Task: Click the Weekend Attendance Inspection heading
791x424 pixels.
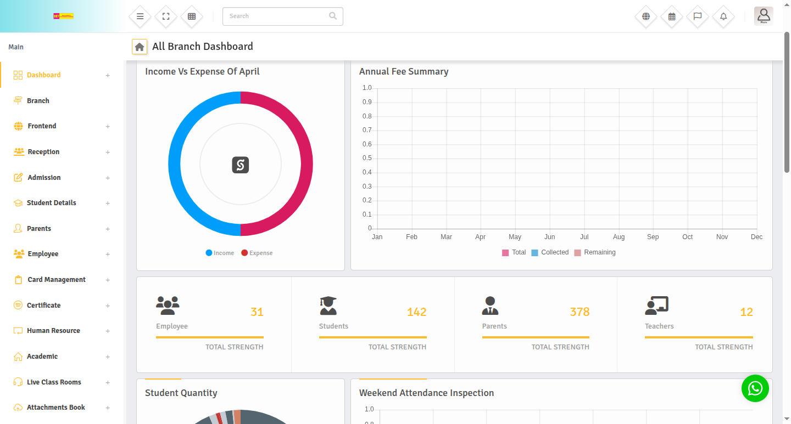Action: coord(426,393)
